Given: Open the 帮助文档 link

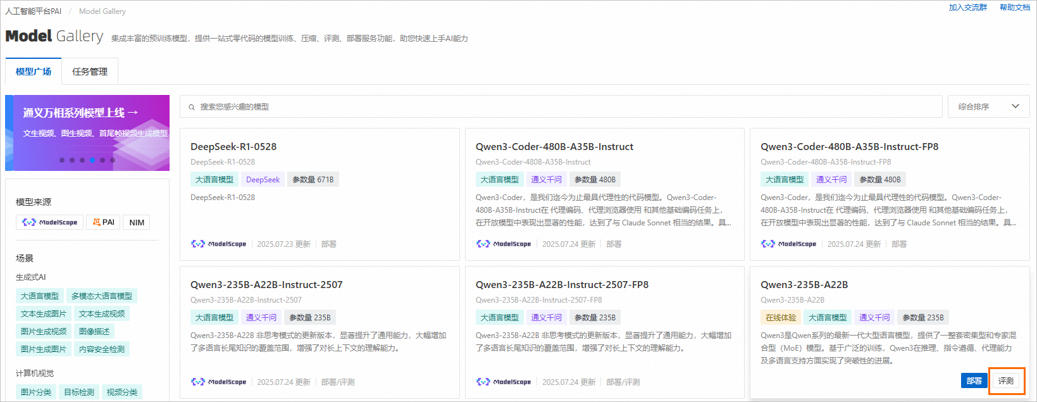Looking at the screenshot, I should coord(1015,8).
